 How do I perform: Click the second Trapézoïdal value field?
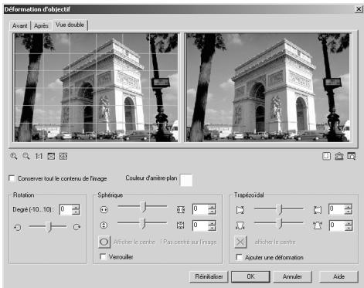tap(336, 225)
